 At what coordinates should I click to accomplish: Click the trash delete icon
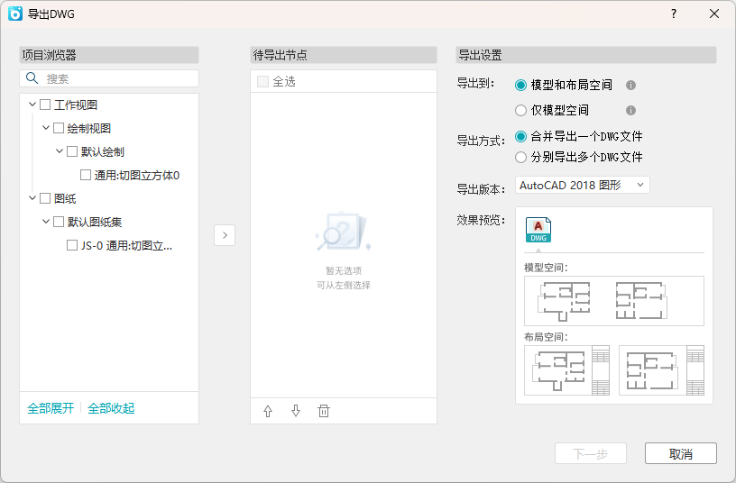coord(324,411)
